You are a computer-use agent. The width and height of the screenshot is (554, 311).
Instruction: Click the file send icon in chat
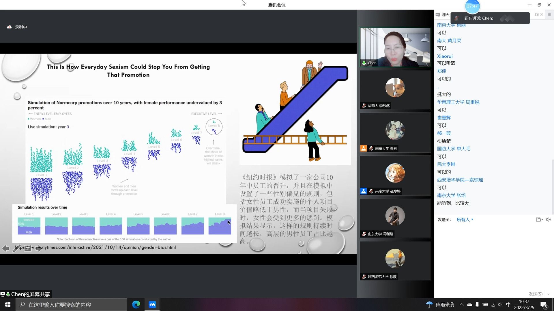click(539, 219)
